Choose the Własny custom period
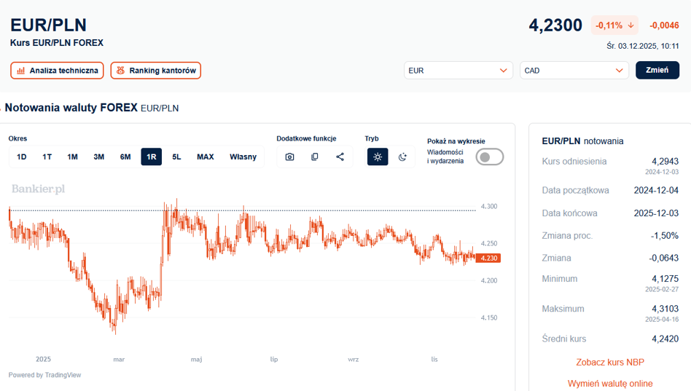 pos(243,157)
